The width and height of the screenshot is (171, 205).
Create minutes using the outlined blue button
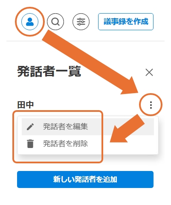[126, 22]
